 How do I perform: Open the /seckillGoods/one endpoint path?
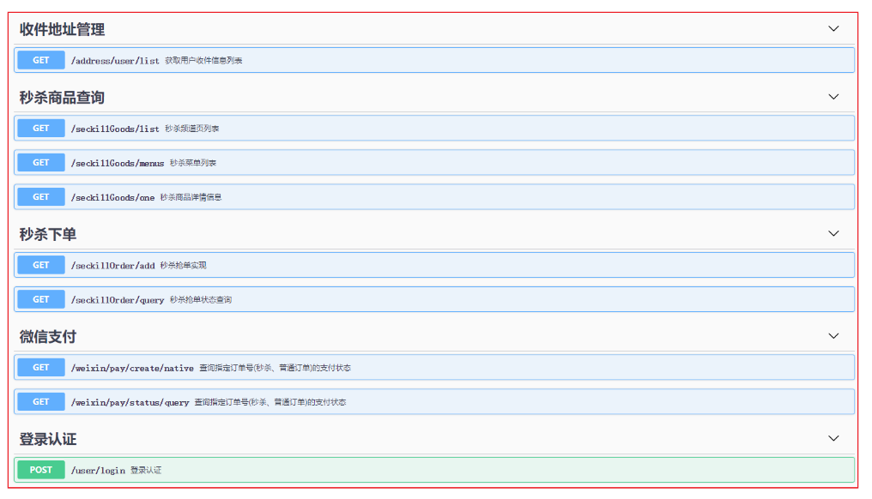pyautogui.click(x=113, y=198)
